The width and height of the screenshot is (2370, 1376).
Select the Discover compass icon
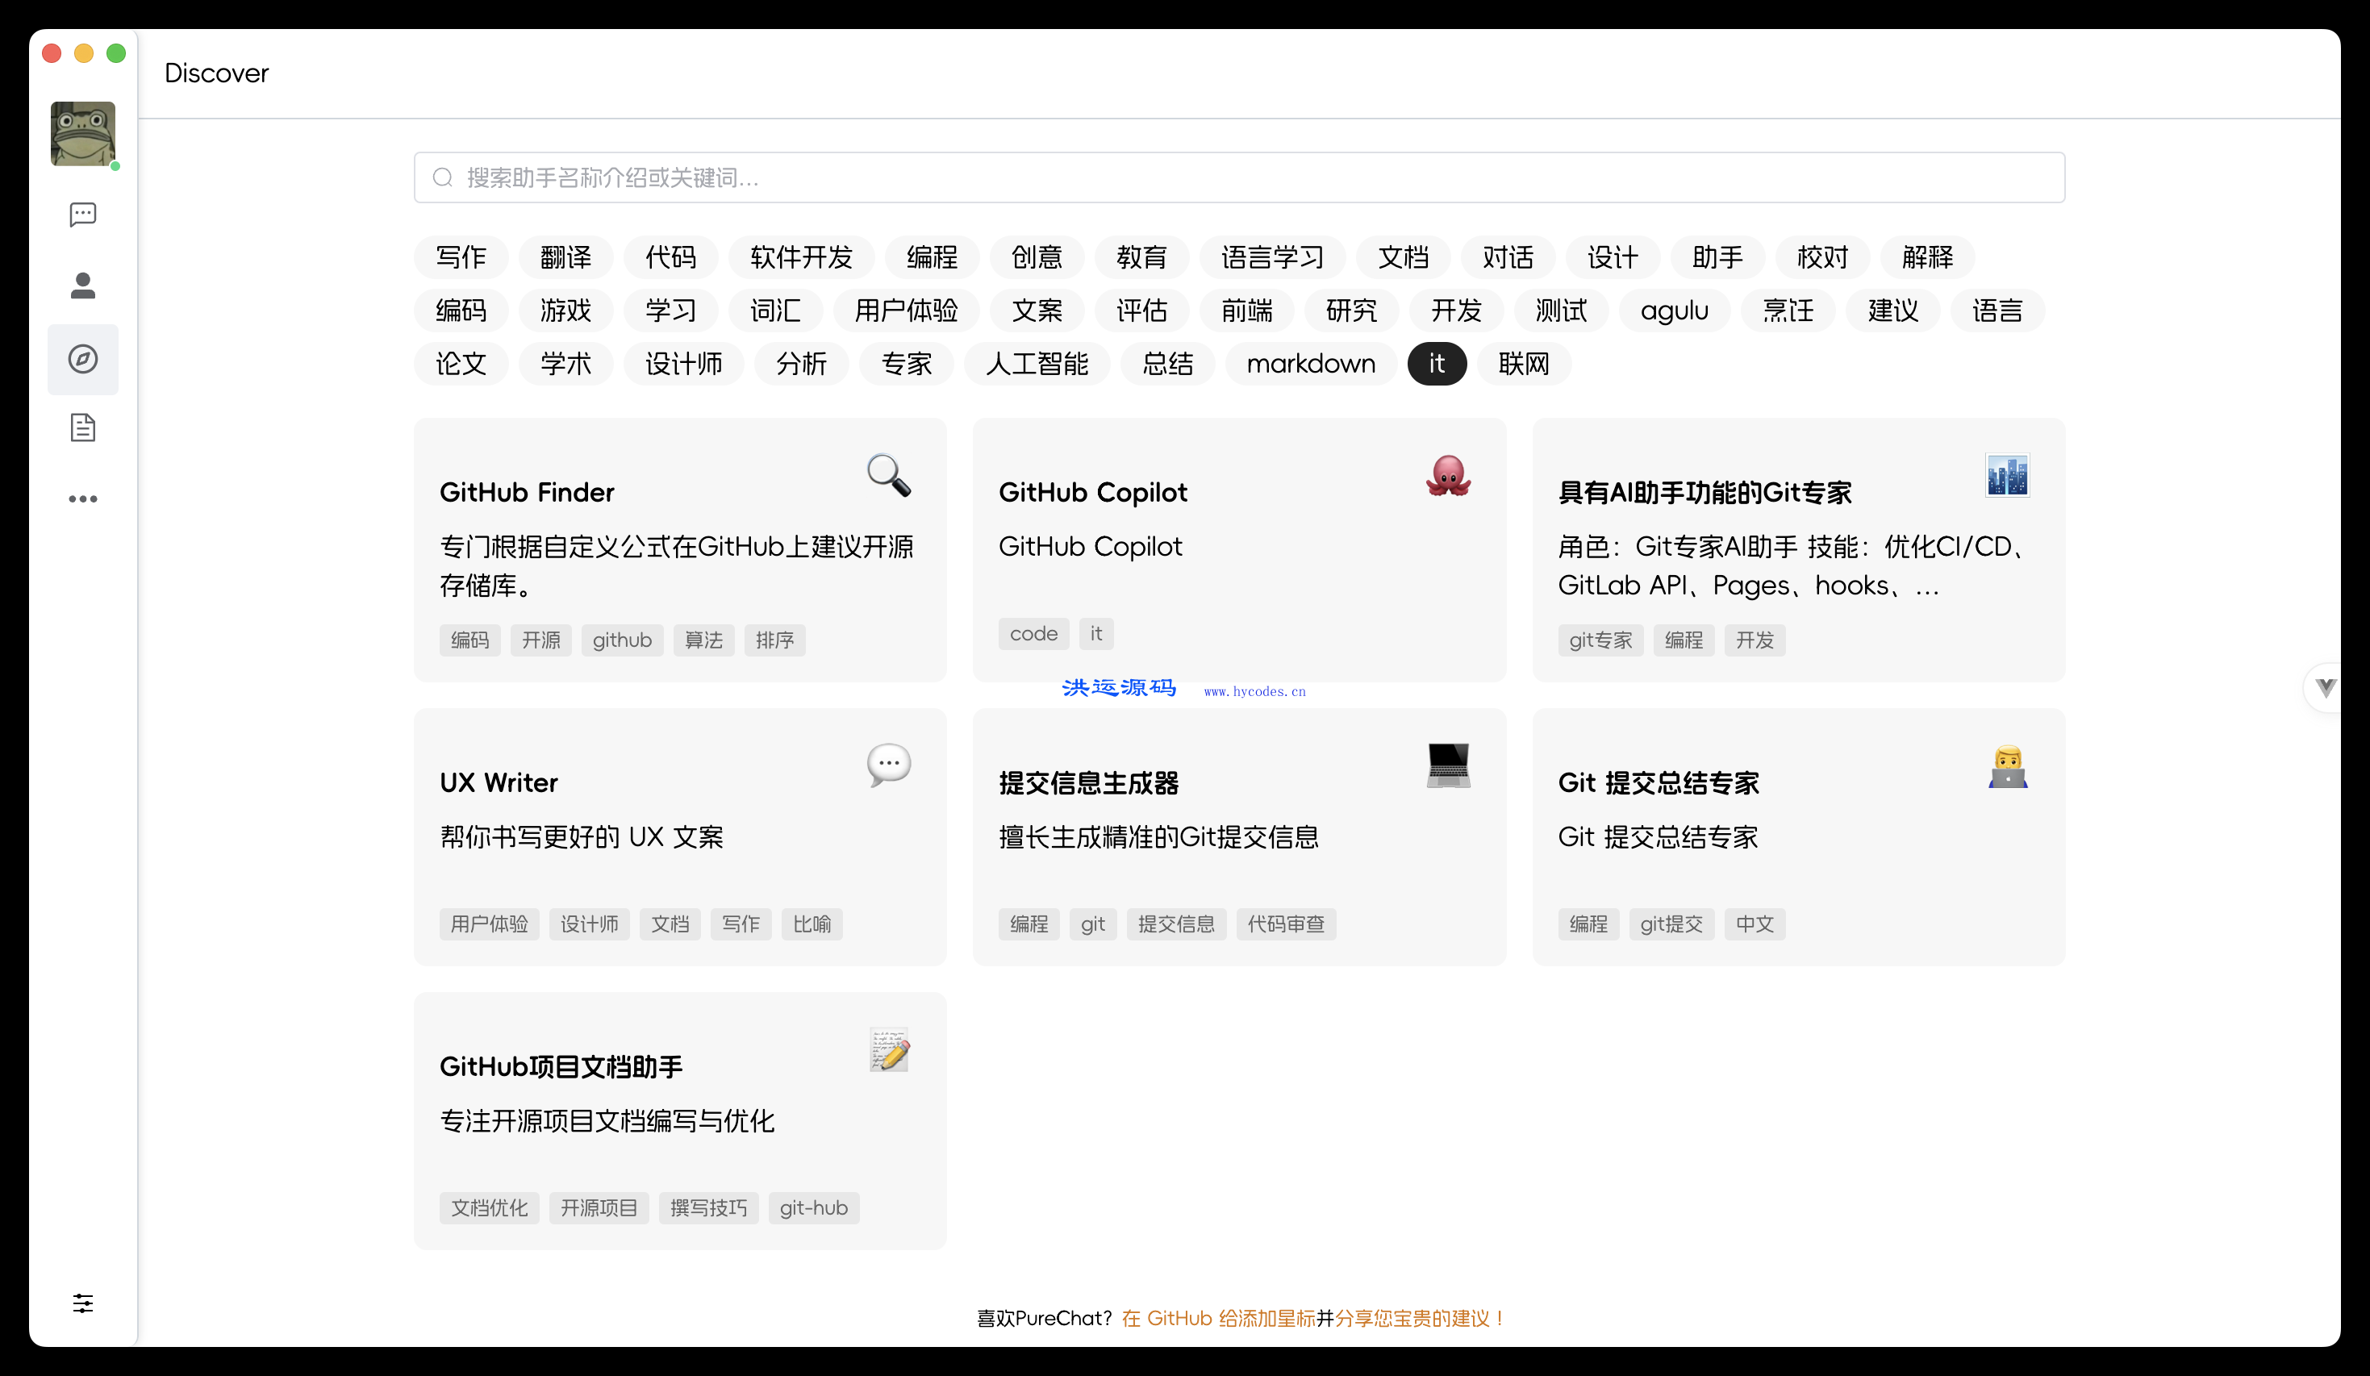[83, 359]
